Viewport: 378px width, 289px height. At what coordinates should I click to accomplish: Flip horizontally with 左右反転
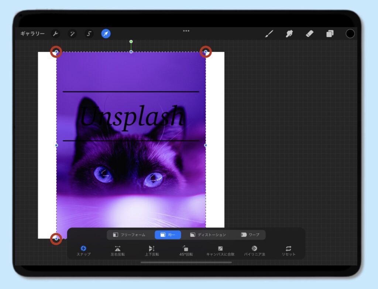coord(118,251)
